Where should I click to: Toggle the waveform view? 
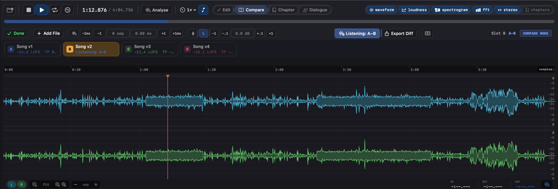pos(382,10)
